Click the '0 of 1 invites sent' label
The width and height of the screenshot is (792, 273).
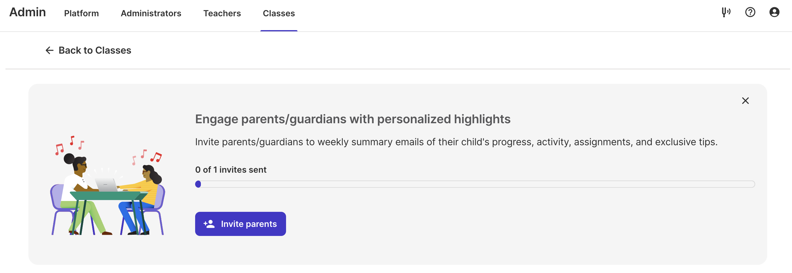(x=230, y=170)
